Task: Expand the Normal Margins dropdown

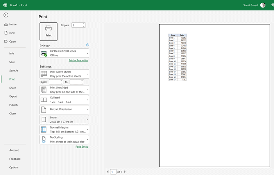Action: pos(64,129)
